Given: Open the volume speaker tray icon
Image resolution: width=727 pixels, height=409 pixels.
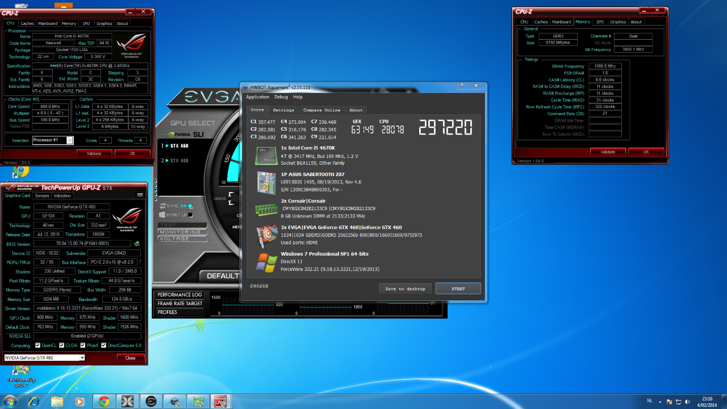Looking at the screenshot, I should (x=688, y=402).
